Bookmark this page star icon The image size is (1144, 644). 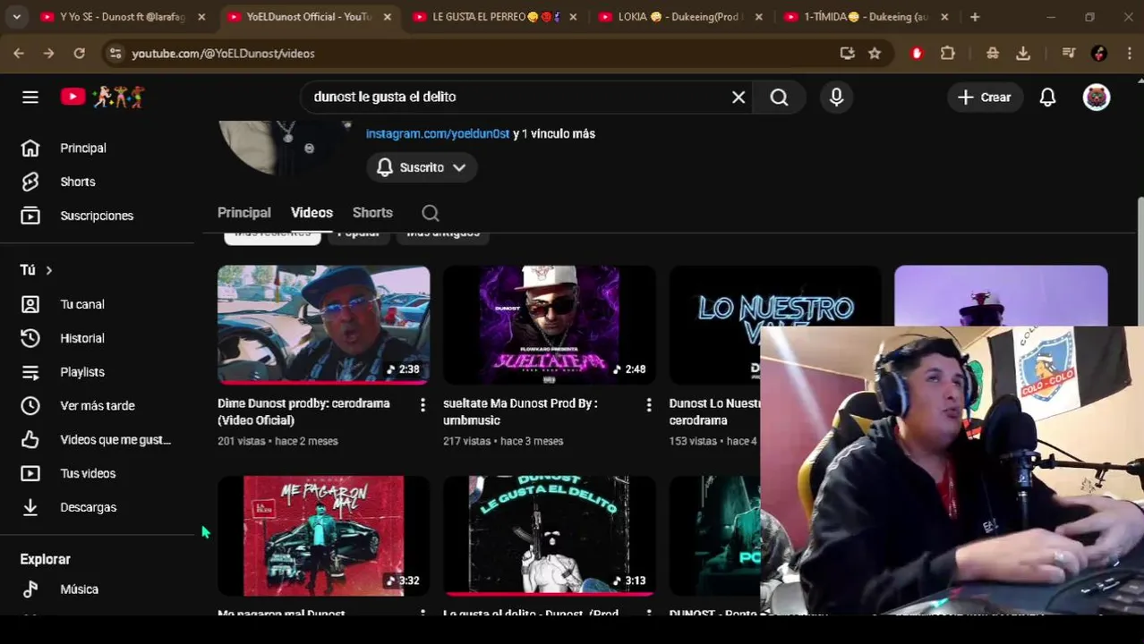point(875,54)
